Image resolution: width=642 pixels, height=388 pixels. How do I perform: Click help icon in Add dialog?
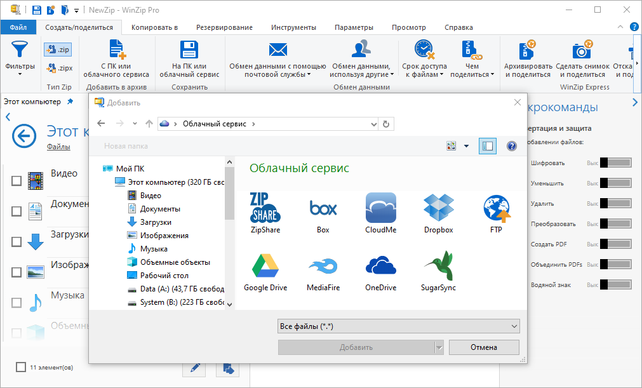point(511,146)
